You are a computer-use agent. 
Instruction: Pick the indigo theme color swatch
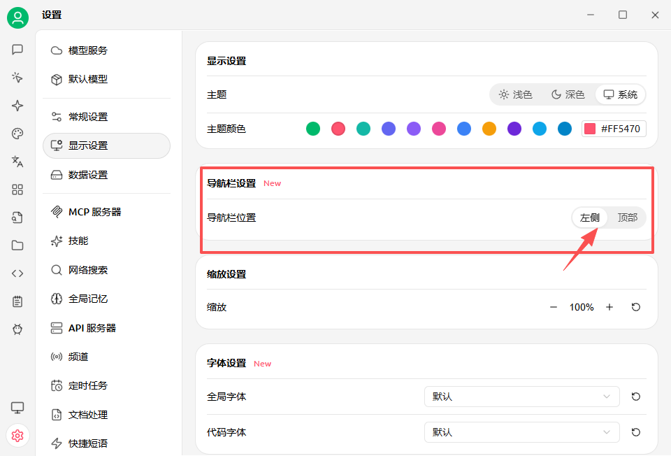[389, 129]
